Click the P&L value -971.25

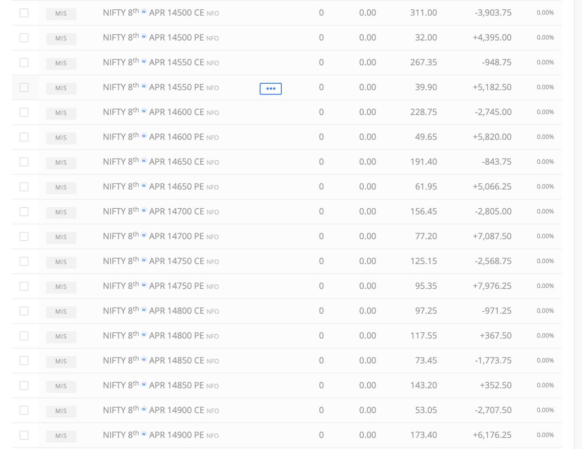[497, 311]
